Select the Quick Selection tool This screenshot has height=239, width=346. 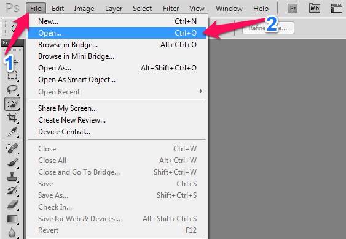12,104
